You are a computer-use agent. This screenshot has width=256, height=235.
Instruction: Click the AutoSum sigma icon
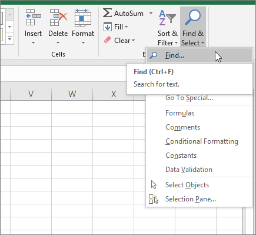click(107, 13)
